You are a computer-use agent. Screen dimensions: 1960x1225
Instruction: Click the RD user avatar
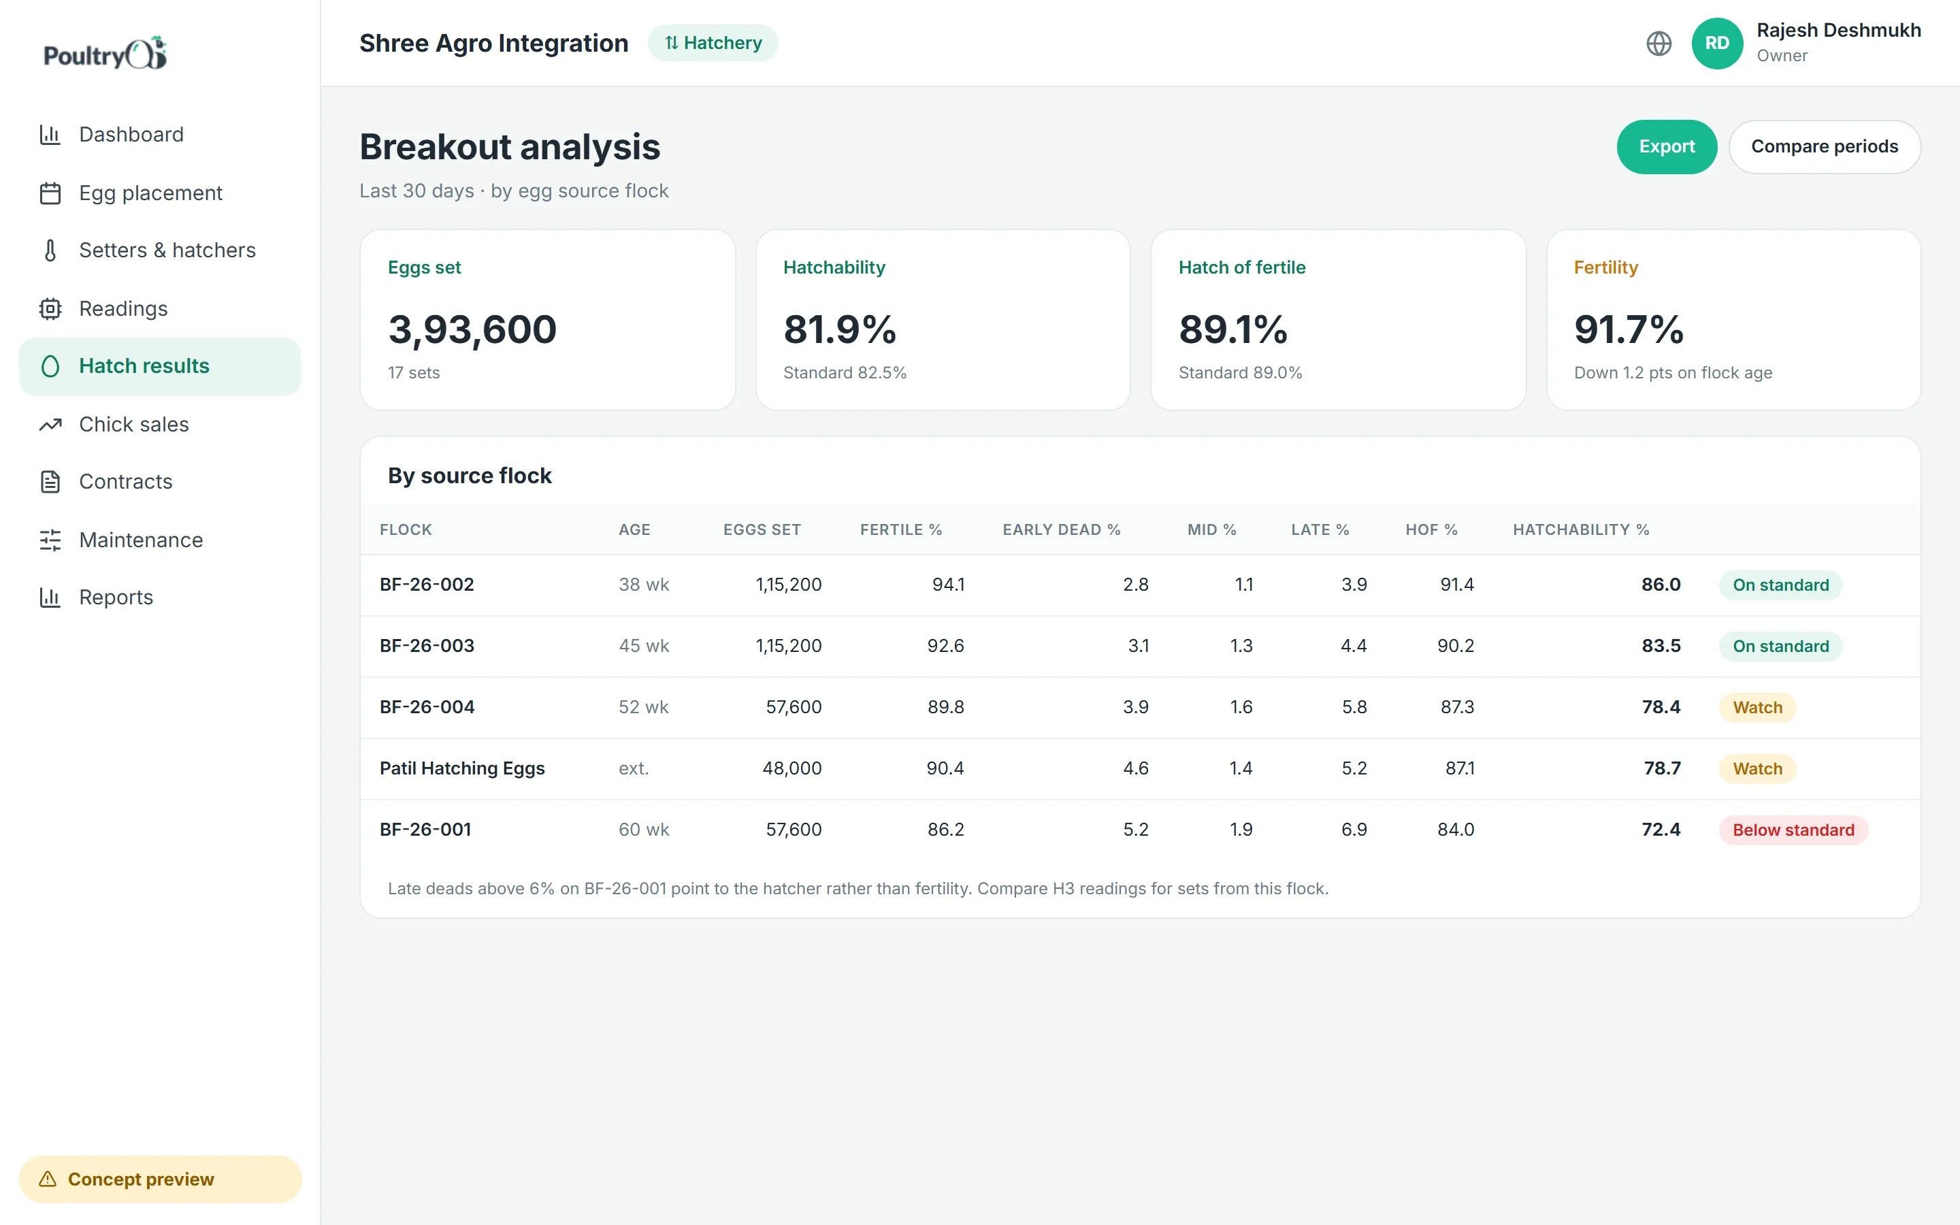[1717, 43]
